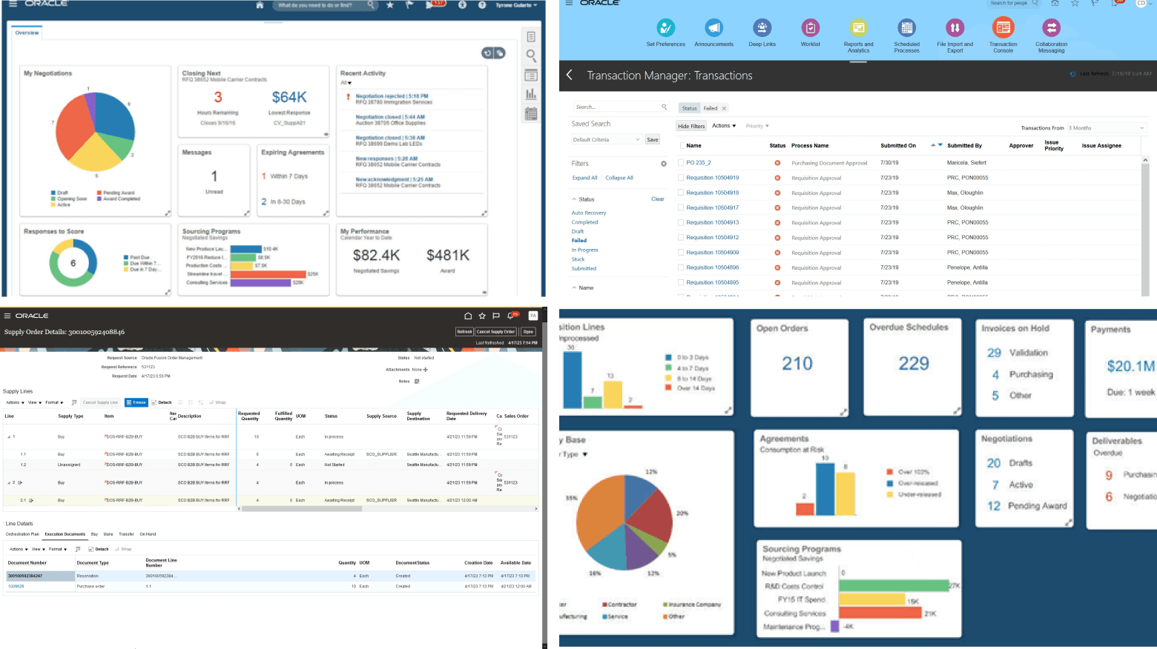Sort Submitted On descending with the blue arrow
The image size is (1157, 649).
point(940,144)
